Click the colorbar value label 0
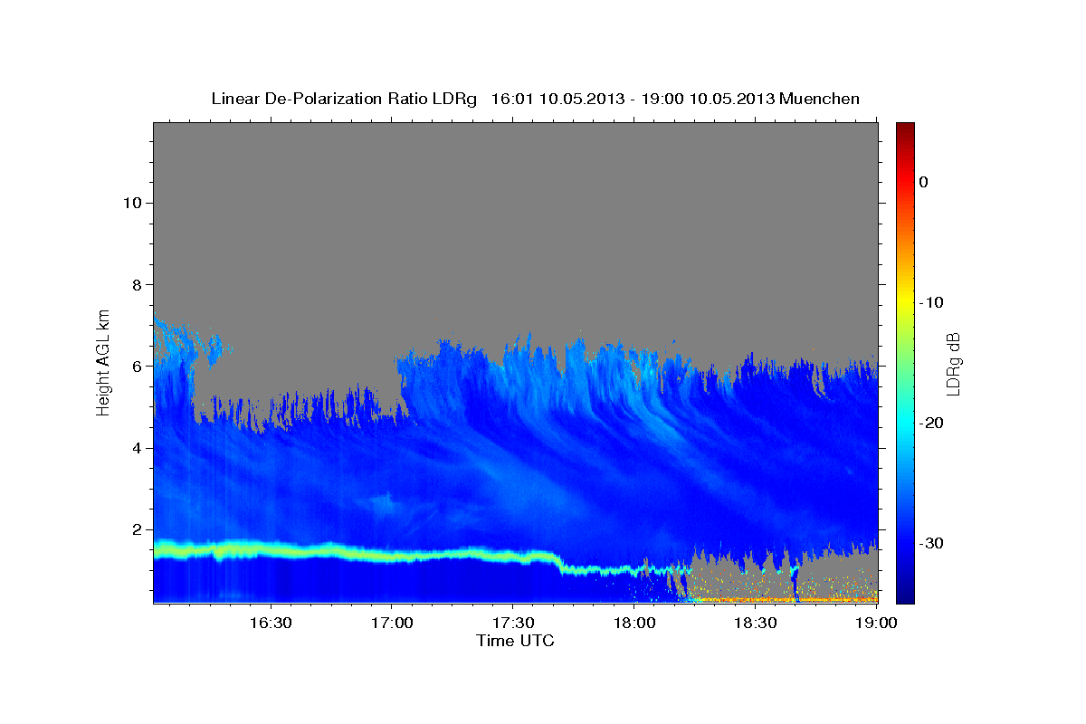This screenshot has width=1086, height=724. click(x=923, y=182)
